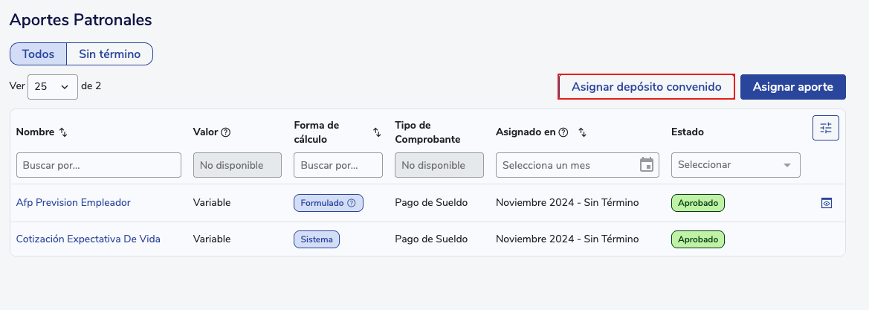Image resolution: width=869 pixels, height=310 pixels.
Task: Click the Asignado en help icon
Action: 563,132
